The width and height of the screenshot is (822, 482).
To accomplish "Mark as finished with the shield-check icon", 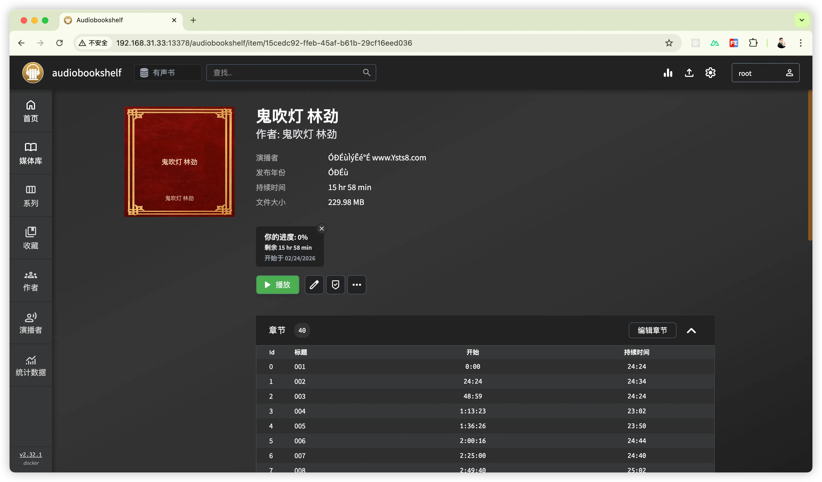I will 335,285.
